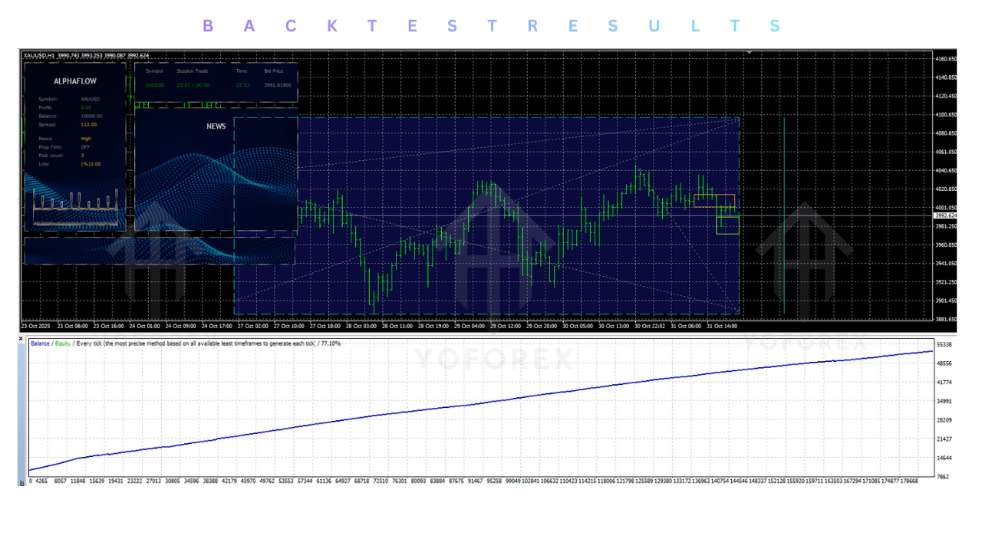Toggle the News High filter setting
The width and height of the screenshot is (982, 552).
pyautogui.click(x=87, y=138)
